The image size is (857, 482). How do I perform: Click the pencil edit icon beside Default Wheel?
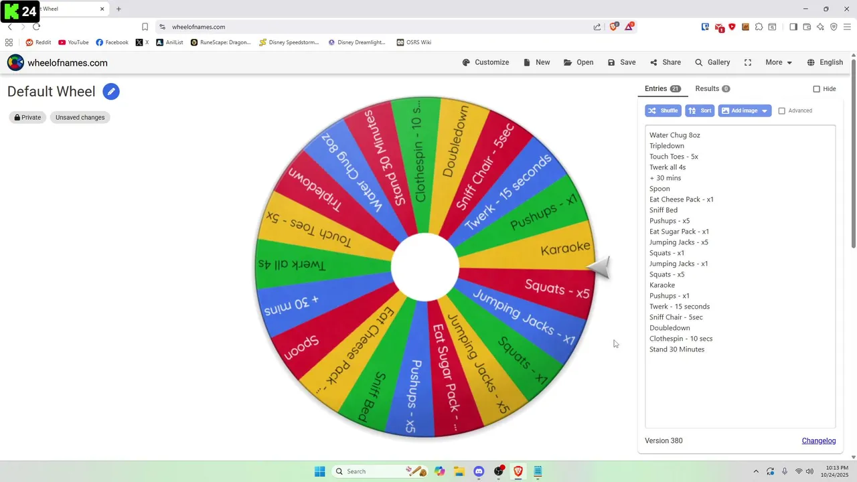(111, 92)
